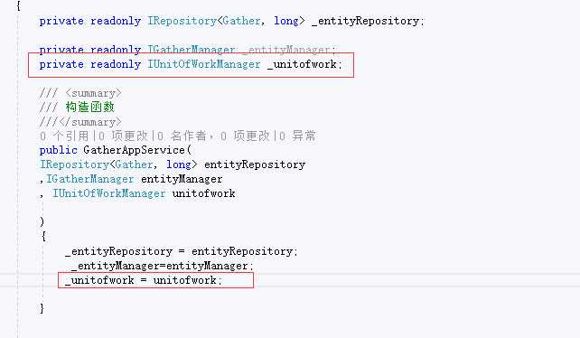Click the 构造函数 comment text

(90, 107)
